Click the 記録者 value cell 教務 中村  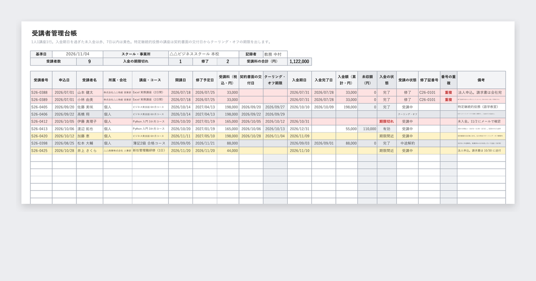tap(275, 54)
